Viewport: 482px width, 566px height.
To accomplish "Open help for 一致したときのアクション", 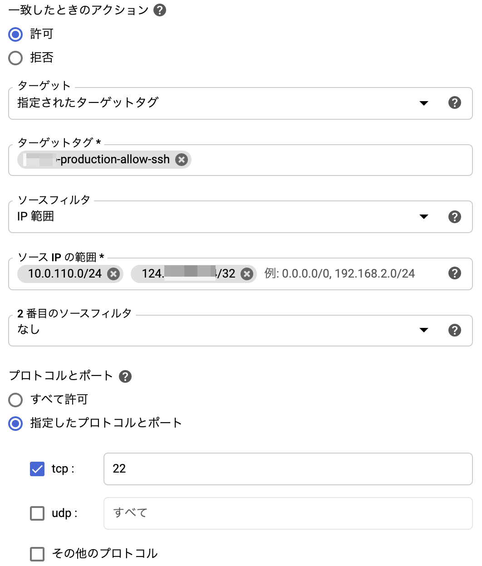I will 160,10.
